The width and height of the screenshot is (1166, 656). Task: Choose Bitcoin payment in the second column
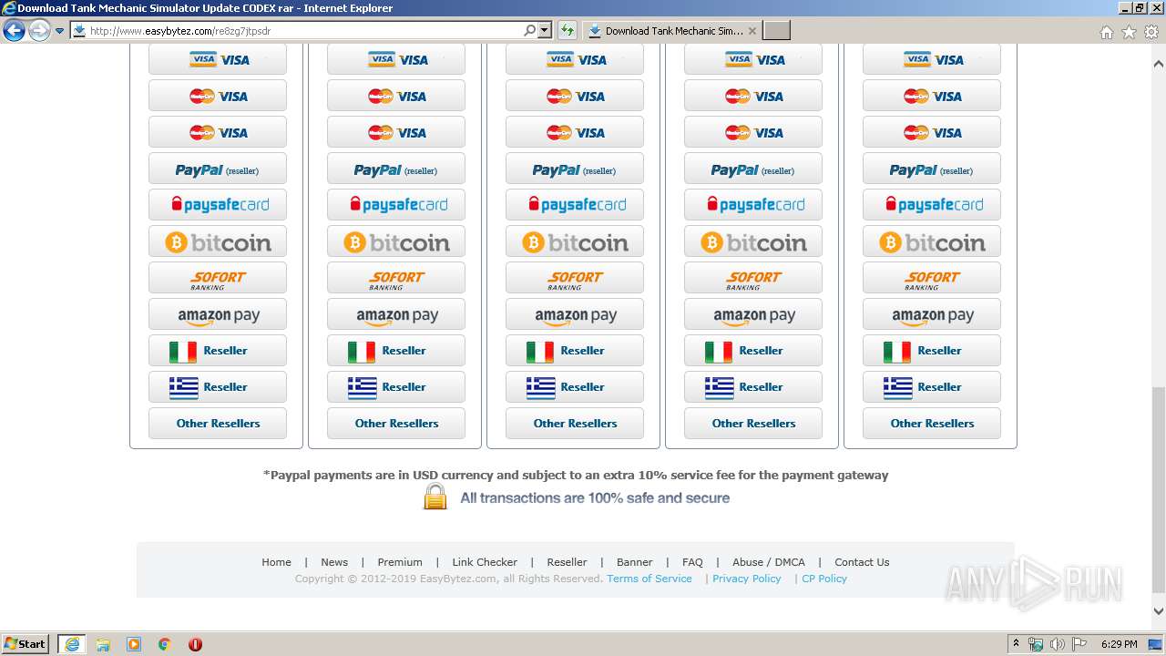(396, 241)
